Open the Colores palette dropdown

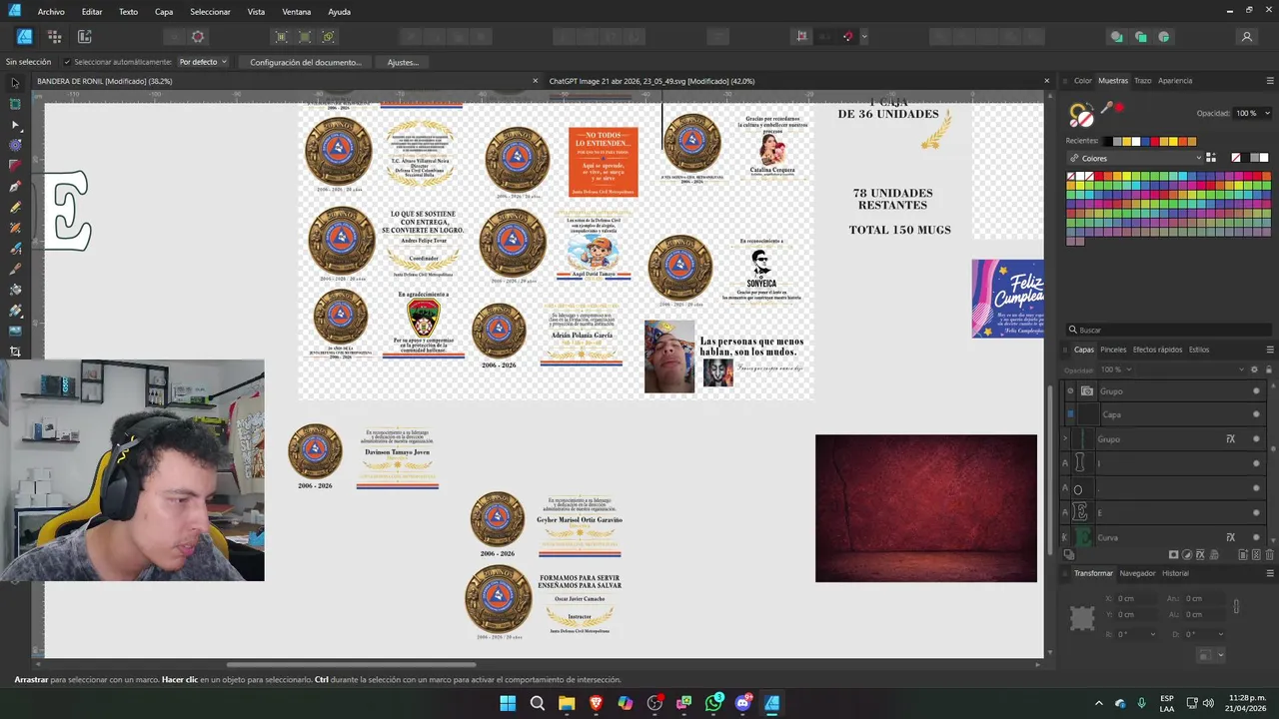click(1134, 158)
